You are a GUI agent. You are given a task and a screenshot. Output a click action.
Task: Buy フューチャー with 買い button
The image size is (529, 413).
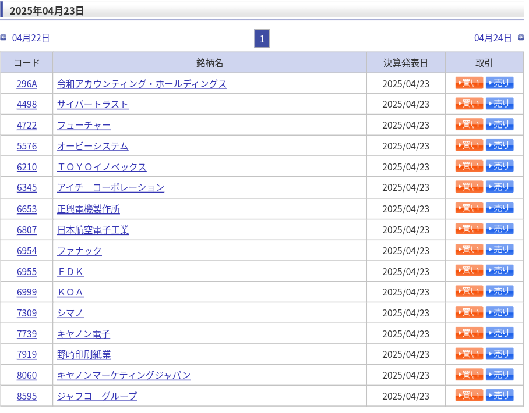tap(469, 124)
